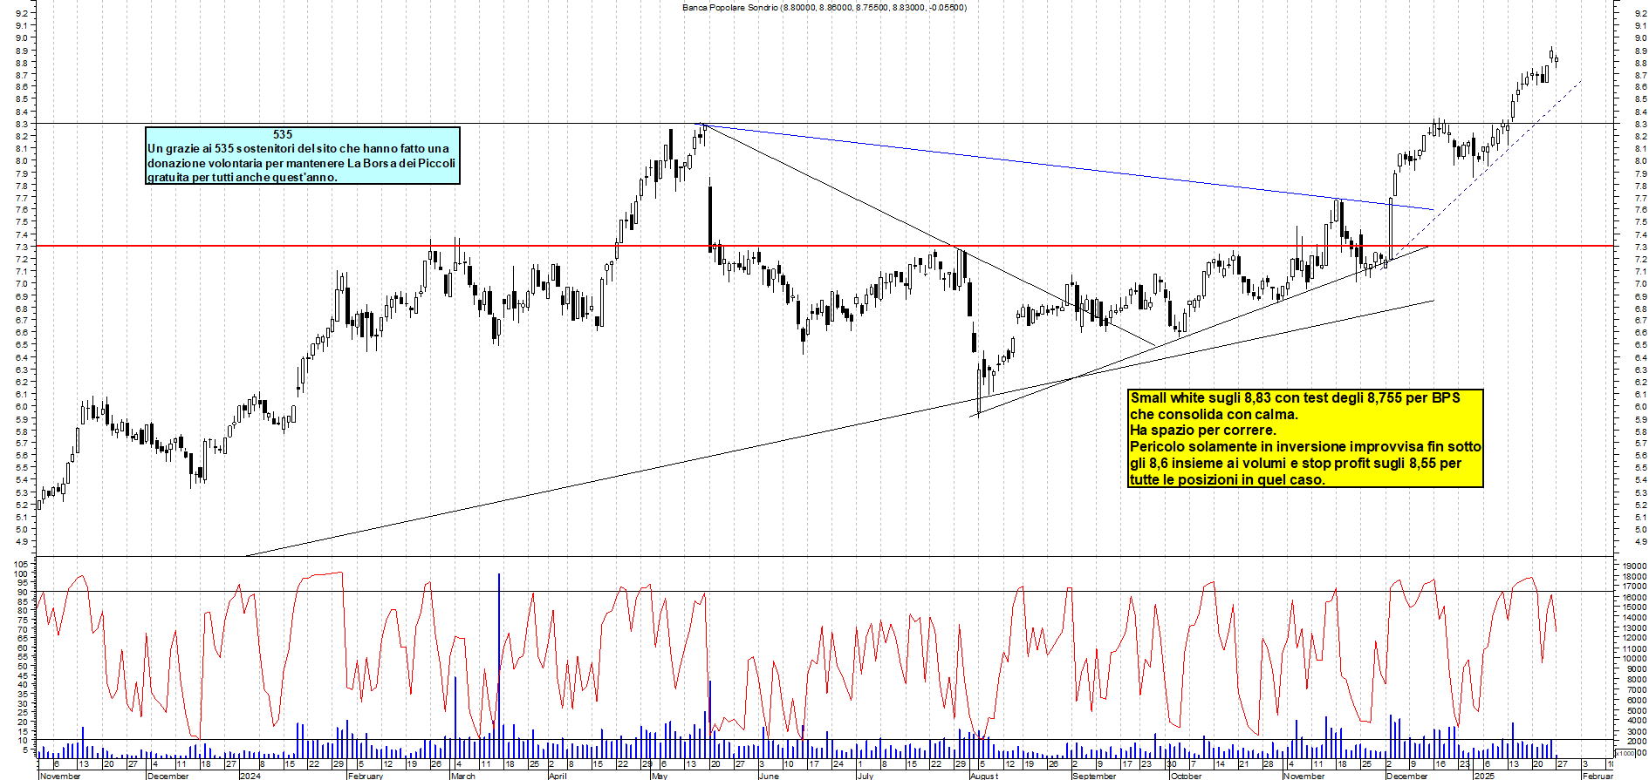Click the '10000' value on the volume axis

pyautogui.click(x=1634, y=659)
